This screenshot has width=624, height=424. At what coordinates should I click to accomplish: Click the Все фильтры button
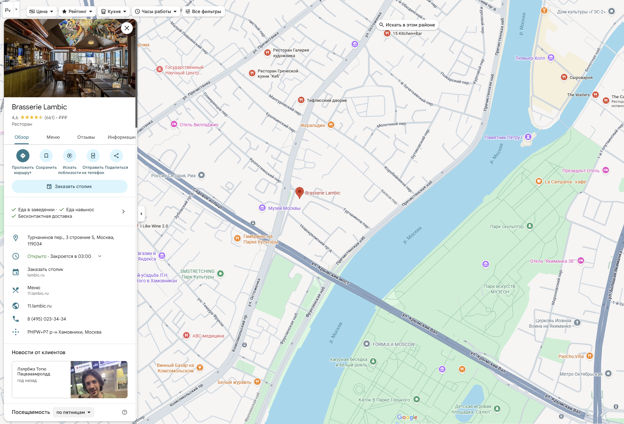[x=203, y=11]
